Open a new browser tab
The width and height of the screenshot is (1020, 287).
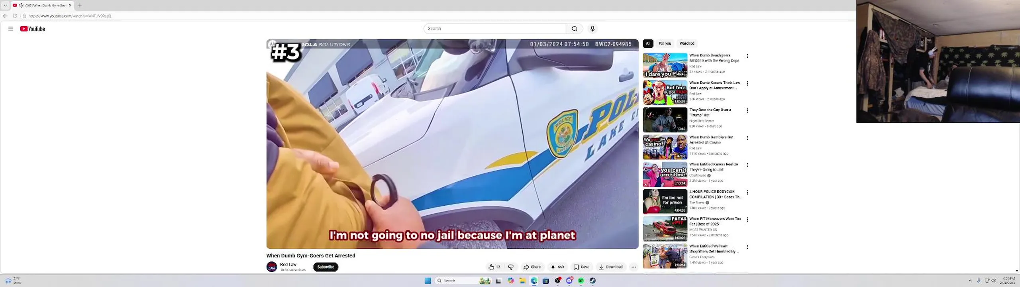click(x=80, y=5)
